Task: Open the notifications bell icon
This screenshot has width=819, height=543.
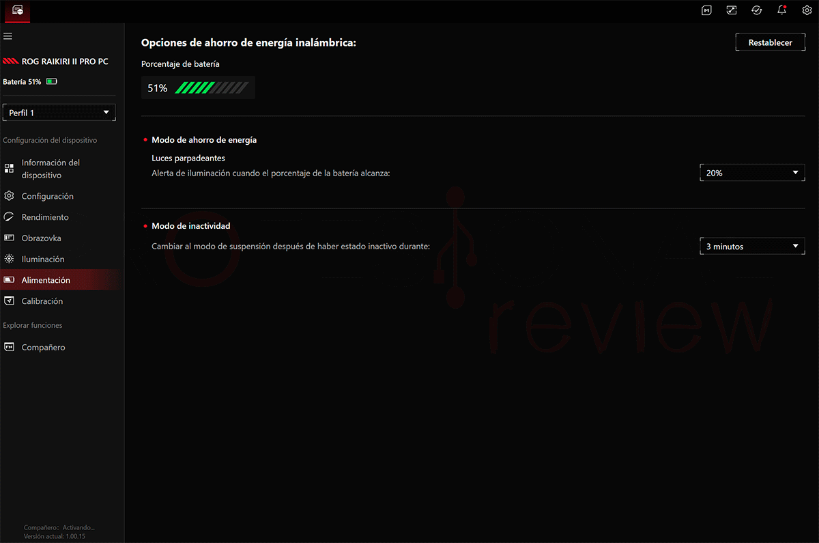Action: click(x=782, y=10)
